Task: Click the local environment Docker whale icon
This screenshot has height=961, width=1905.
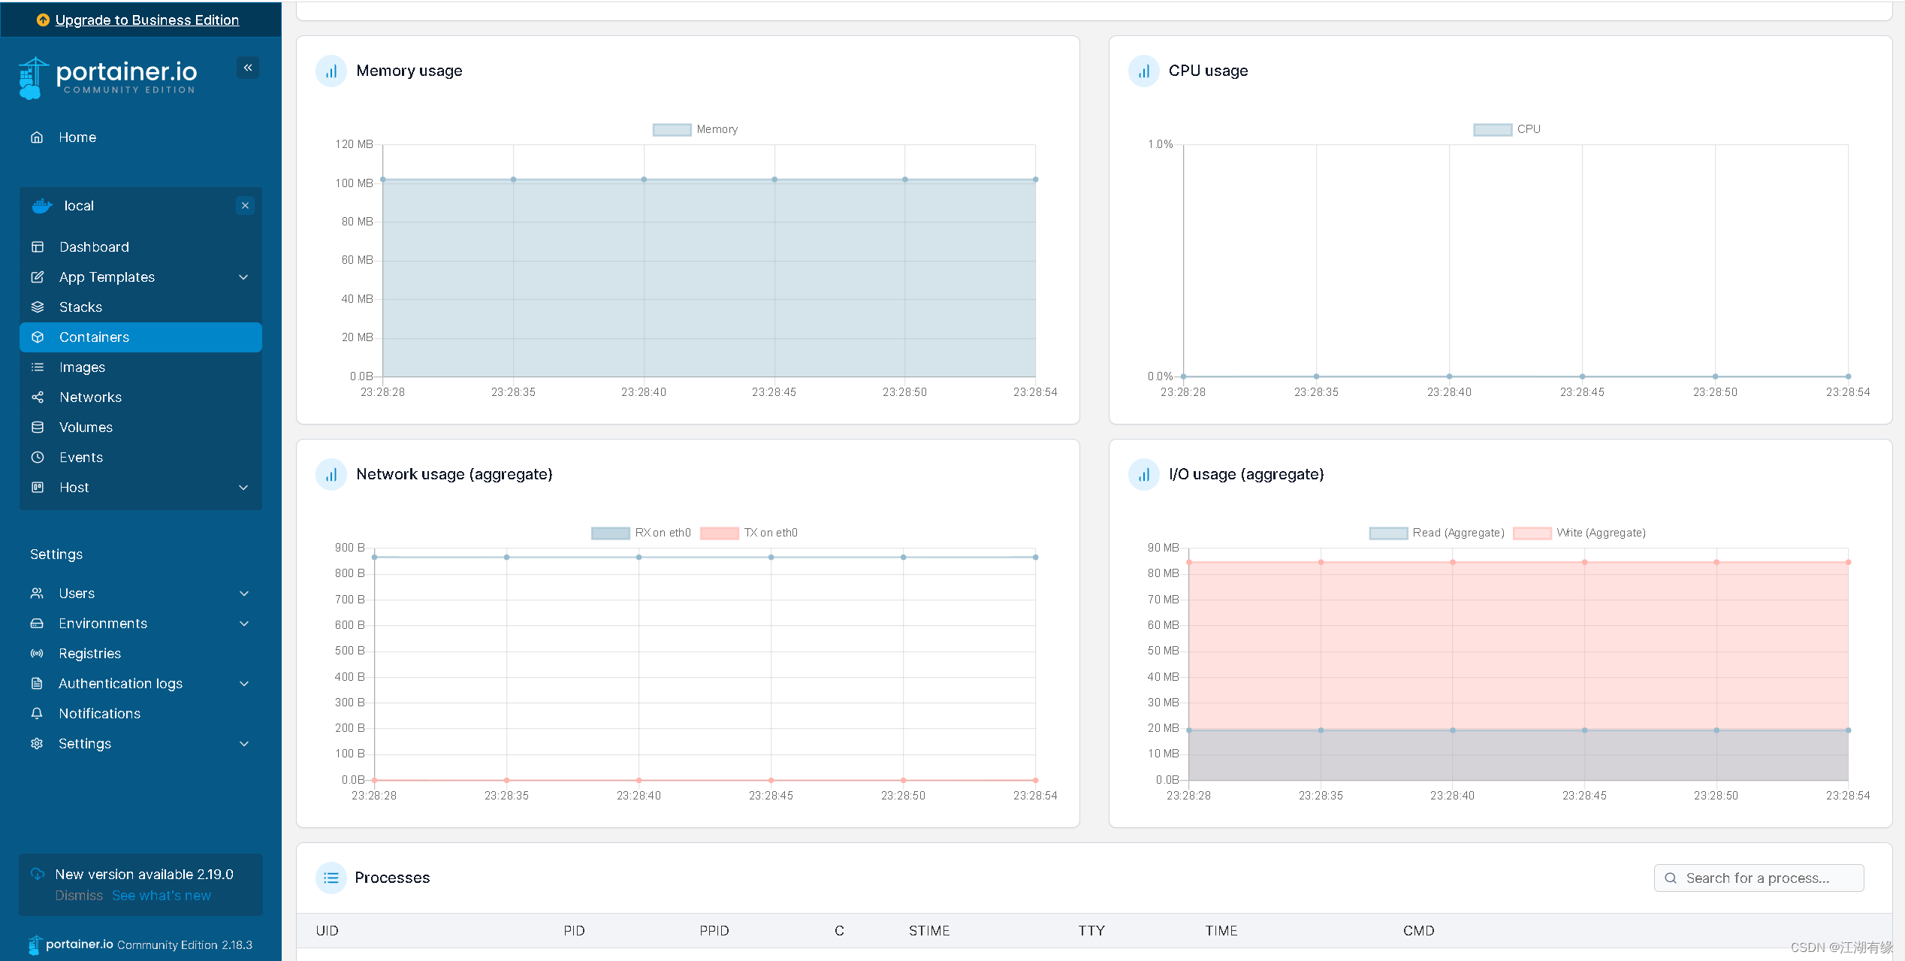Action: pos(42,206)
